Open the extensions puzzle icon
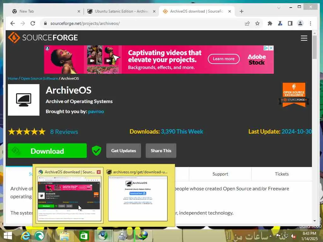The image size is (323, 242). (270, 23)
